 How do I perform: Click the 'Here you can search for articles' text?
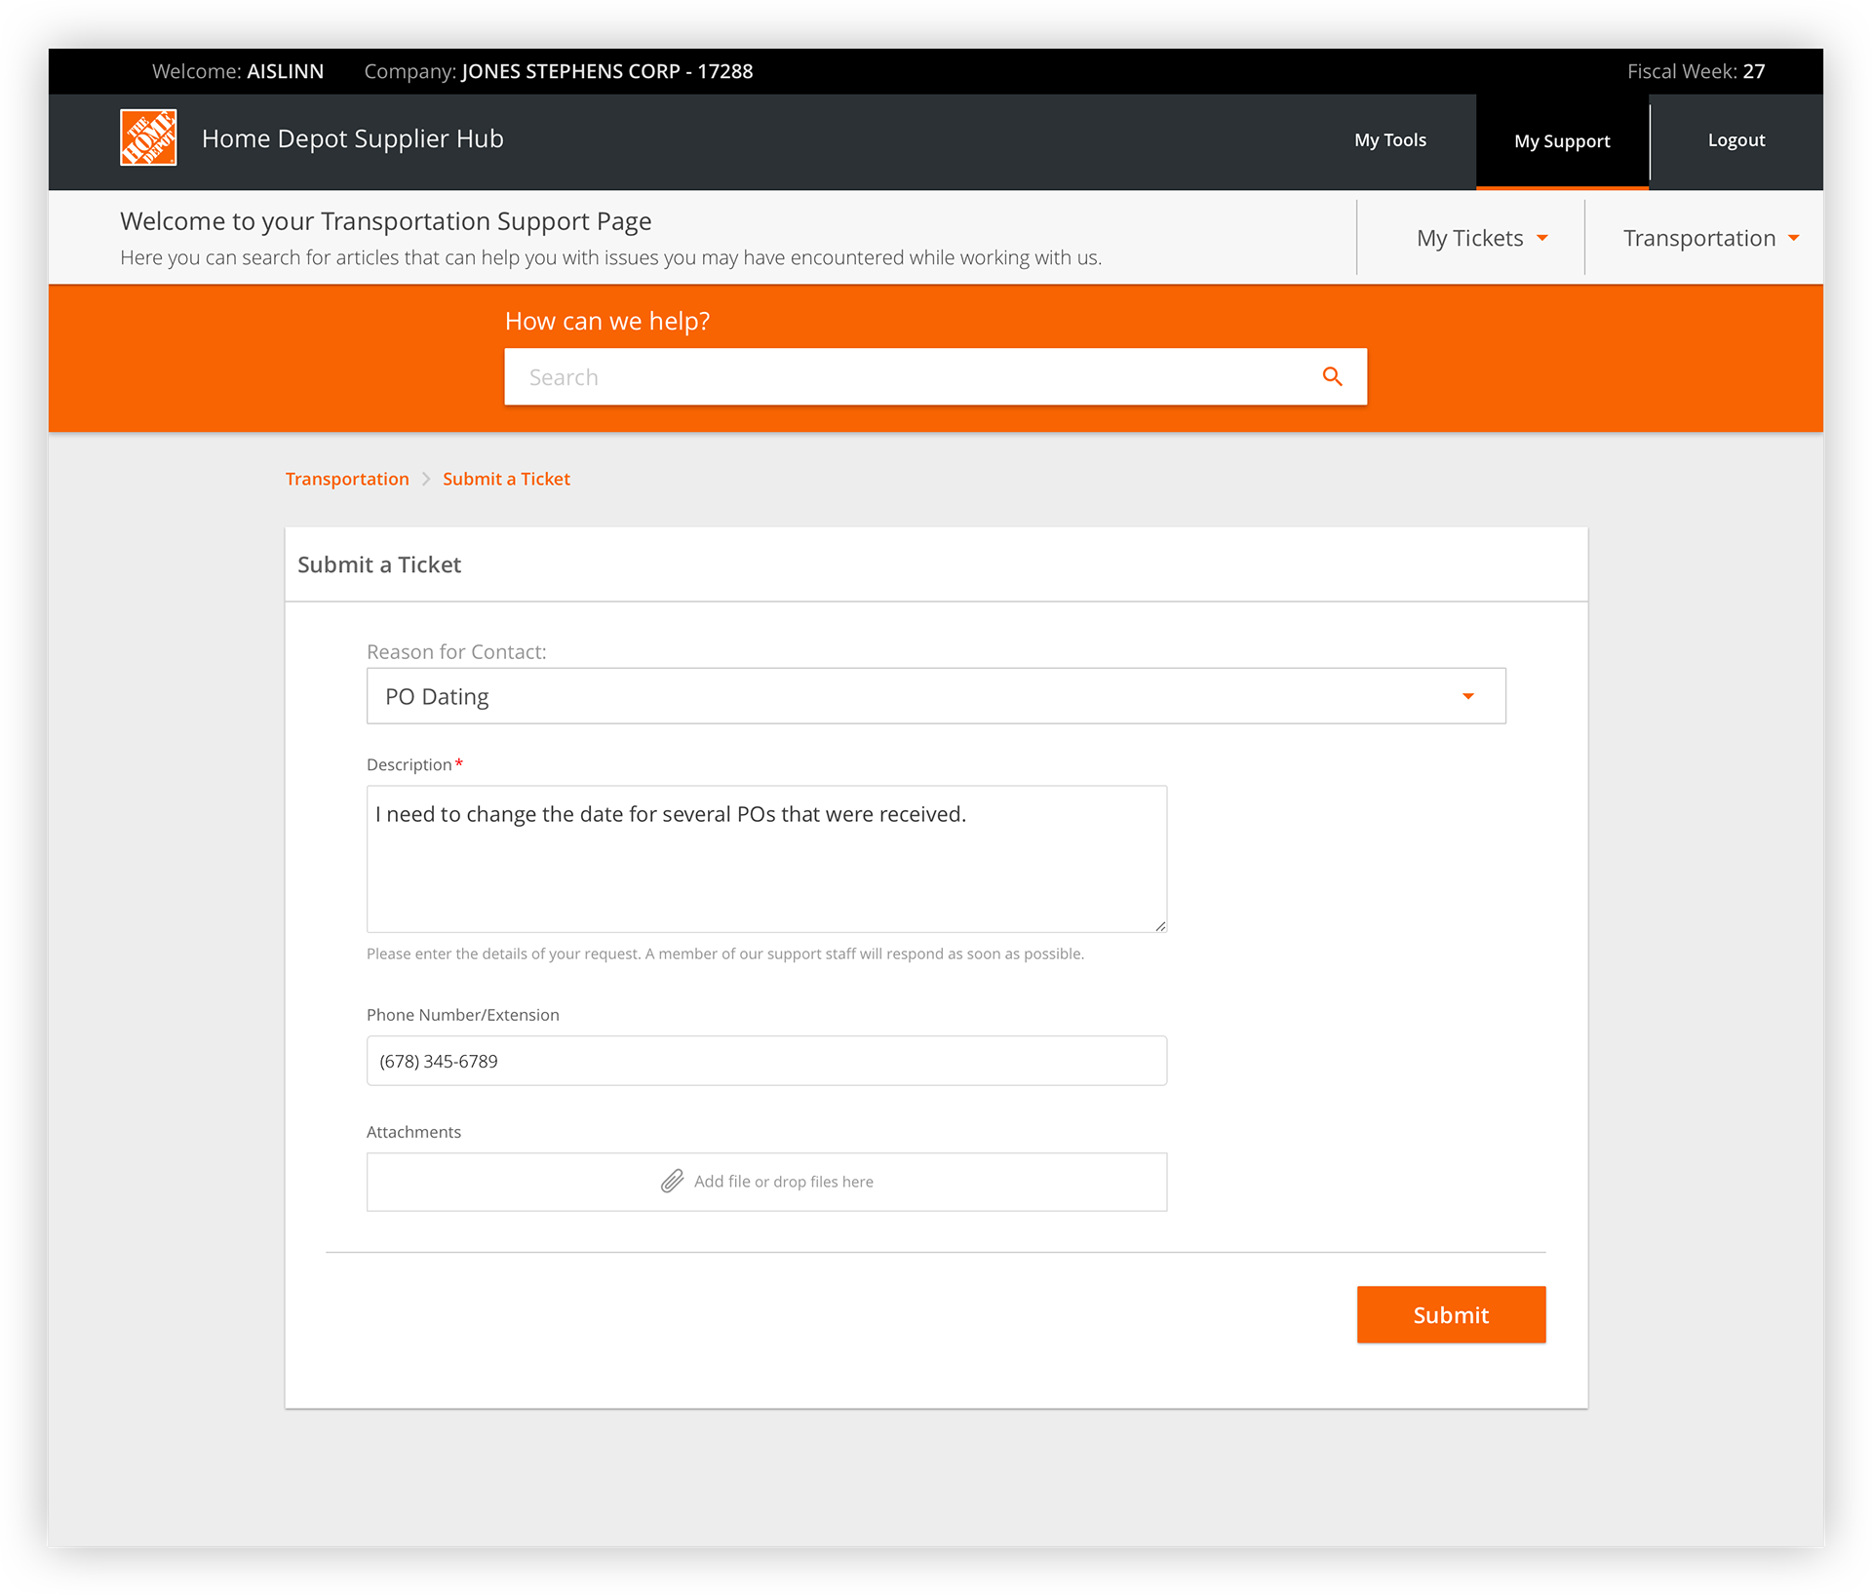click(x=610, y=257)
